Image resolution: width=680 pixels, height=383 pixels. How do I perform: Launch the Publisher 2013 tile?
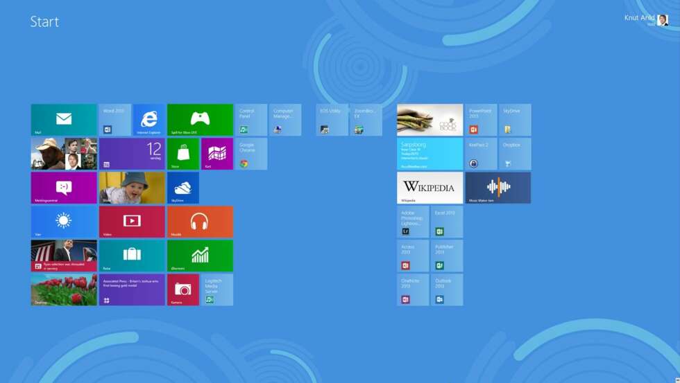tap(447, 256)
